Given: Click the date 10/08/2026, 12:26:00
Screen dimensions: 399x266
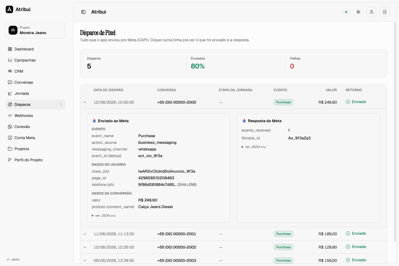Looking at the screenshot, I should (114, 247).
